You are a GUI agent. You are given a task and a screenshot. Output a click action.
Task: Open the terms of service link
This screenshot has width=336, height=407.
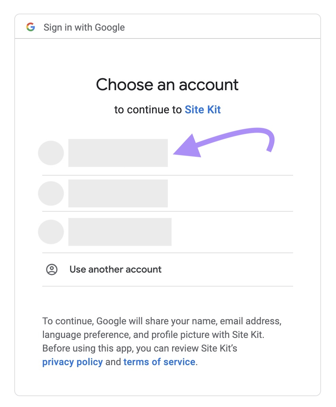tap(159, 362)
